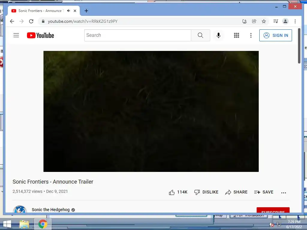Click the page vertical scrollbar thumb

click(x=299, y=46)
